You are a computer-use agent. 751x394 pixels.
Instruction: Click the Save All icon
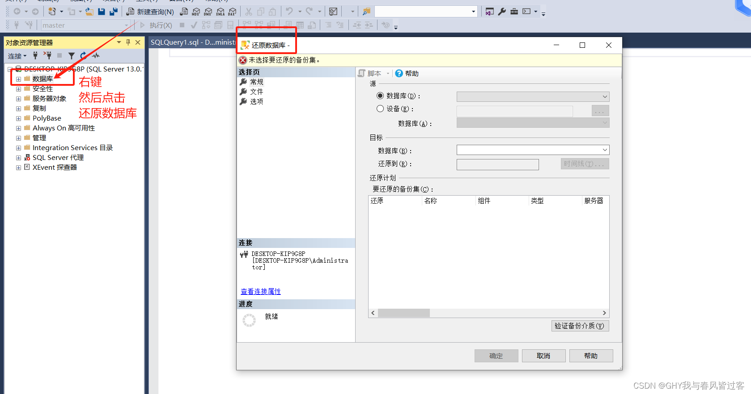point(114,12)
